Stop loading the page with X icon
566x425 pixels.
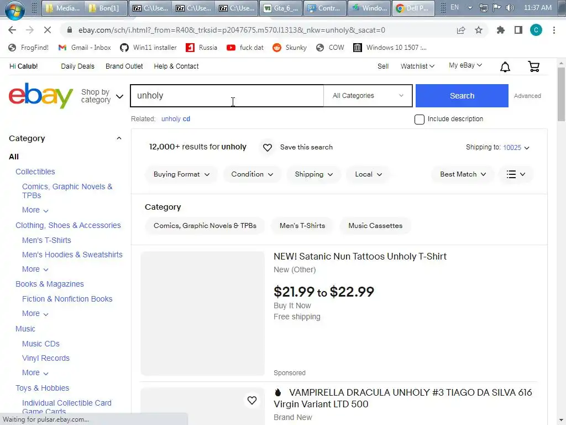[48, 30]
